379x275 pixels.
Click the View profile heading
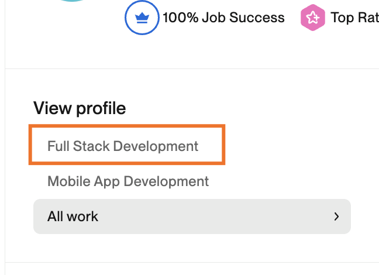pos(80,108)
